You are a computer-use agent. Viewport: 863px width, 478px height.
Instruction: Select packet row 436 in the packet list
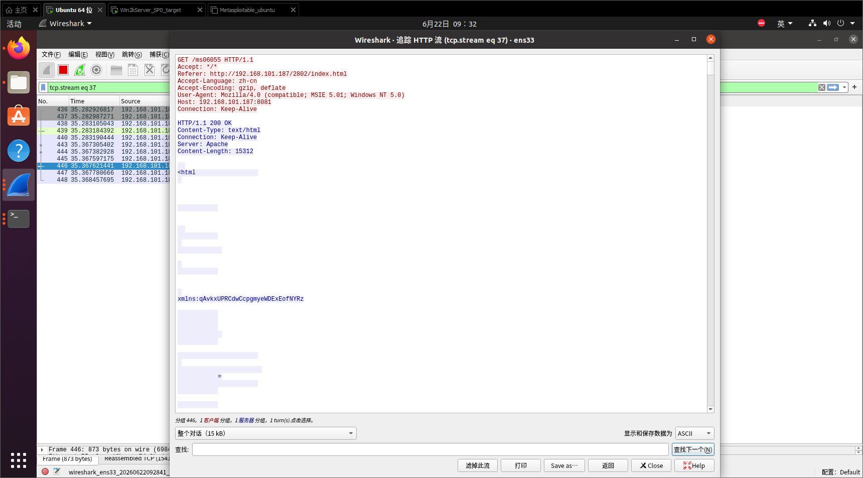[104, 109]
